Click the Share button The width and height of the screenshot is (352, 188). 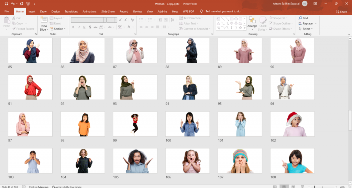pos(341,11)
